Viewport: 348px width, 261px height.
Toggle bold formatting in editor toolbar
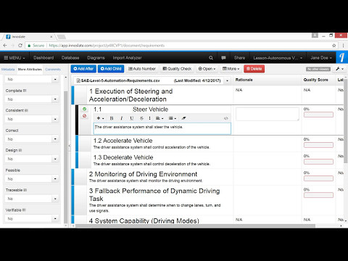tap(112, 118)
